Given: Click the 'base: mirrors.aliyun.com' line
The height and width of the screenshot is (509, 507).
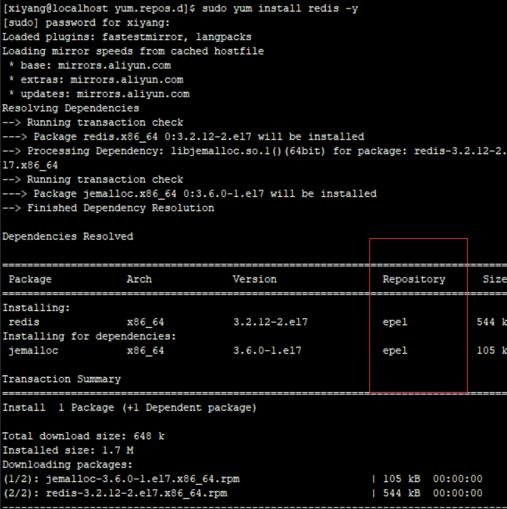Looking at the screenshot, I should coord(90,66).
